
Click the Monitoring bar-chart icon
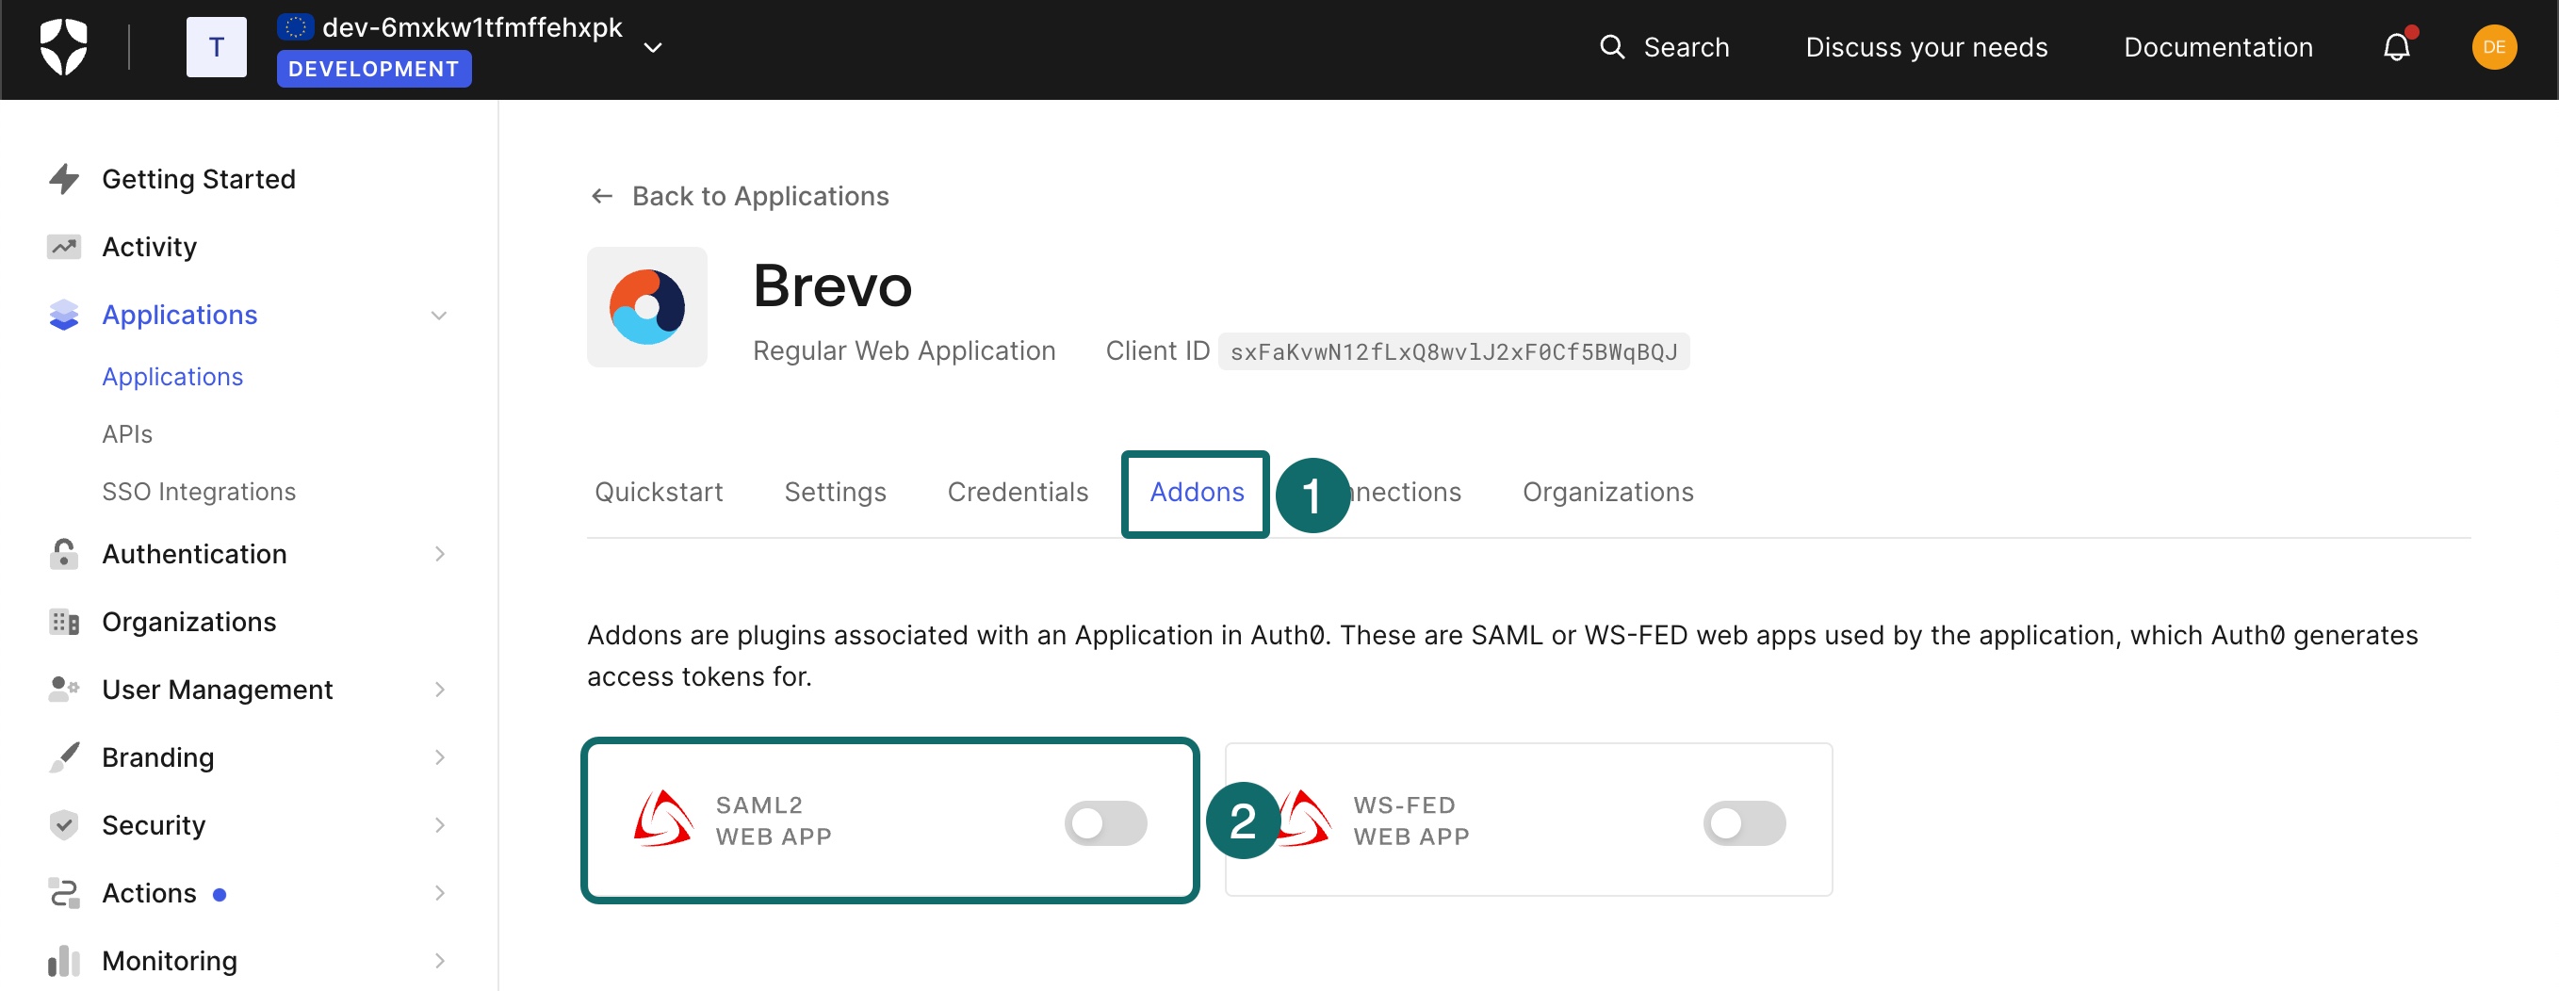63,959
